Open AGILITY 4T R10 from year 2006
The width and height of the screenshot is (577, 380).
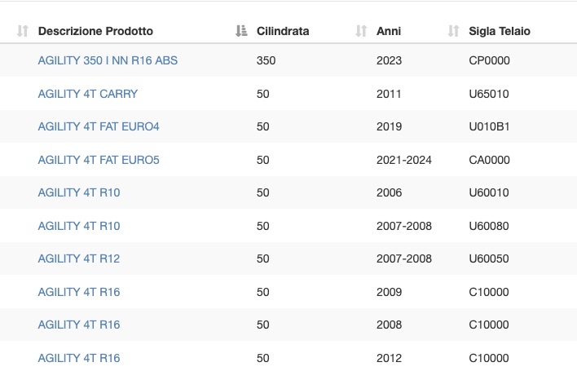79,192
